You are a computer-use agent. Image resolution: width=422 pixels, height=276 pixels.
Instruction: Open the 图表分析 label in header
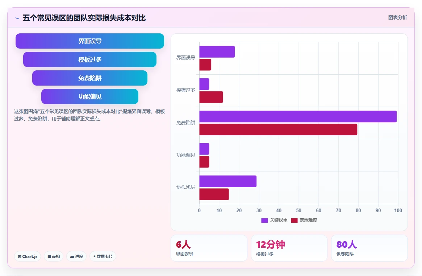point(397,17)
